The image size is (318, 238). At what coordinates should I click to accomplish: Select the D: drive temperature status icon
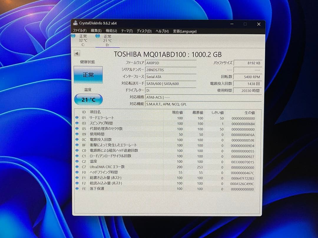coord(97,36)
